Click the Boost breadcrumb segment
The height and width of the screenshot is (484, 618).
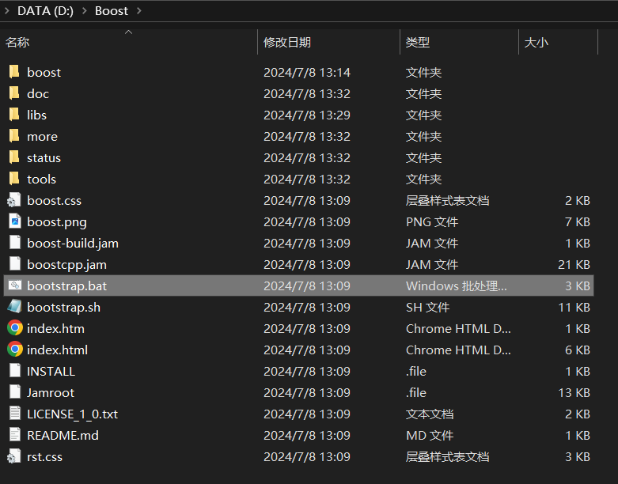111,10
